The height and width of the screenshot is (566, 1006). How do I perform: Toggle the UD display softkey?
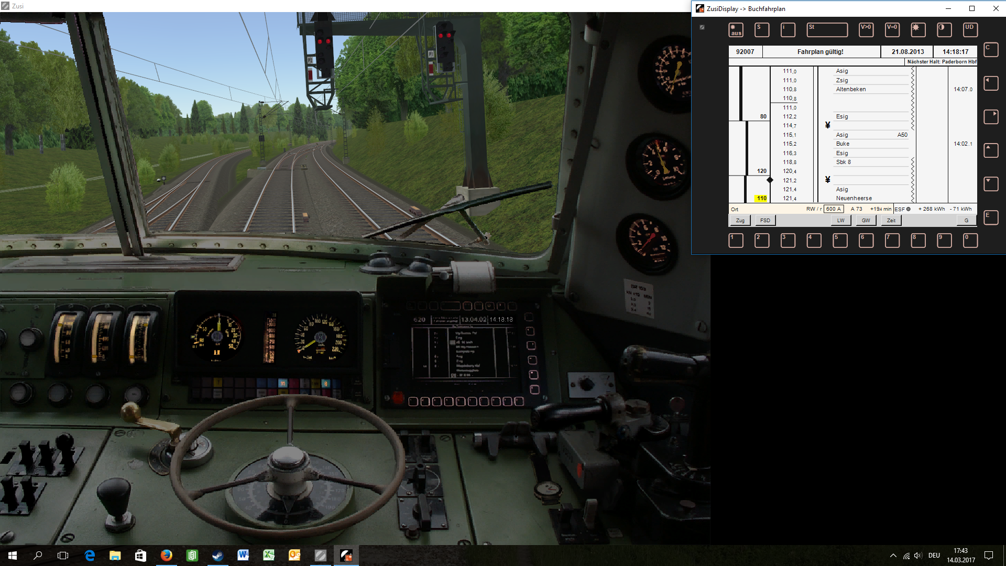[970, 30]
